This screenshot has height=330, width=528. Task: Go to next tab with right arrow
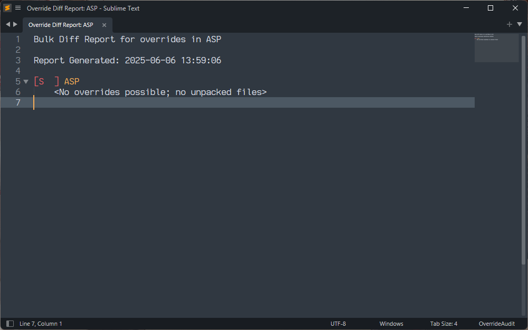15,24
